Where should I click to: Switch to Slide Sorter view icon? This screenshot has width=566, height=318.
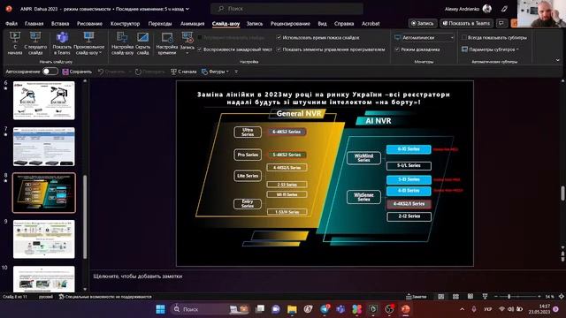click(x=455, y=297)
